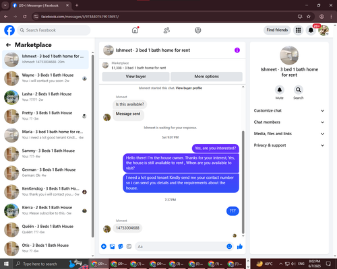Click chat messages vertical scrollbar
The width and height of the screenshot is (337, 269).
[243, 182]
